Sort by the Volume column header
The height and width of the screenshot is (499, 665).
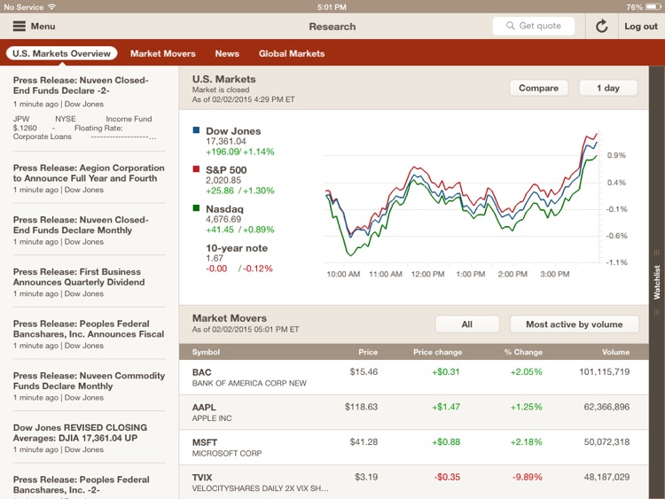616,352
